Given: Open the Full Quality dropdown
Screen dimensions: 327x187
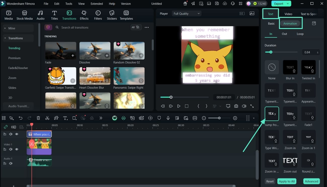Looking at the screenshot, I should pyautogui.click(x=187, y=14).
